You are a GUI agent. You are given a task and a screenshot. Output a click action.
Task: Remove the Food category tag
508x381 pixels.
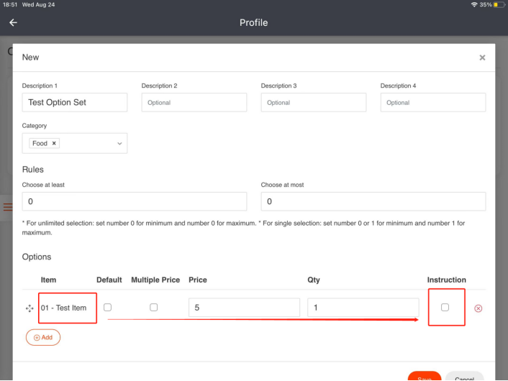tap(54, 144)
